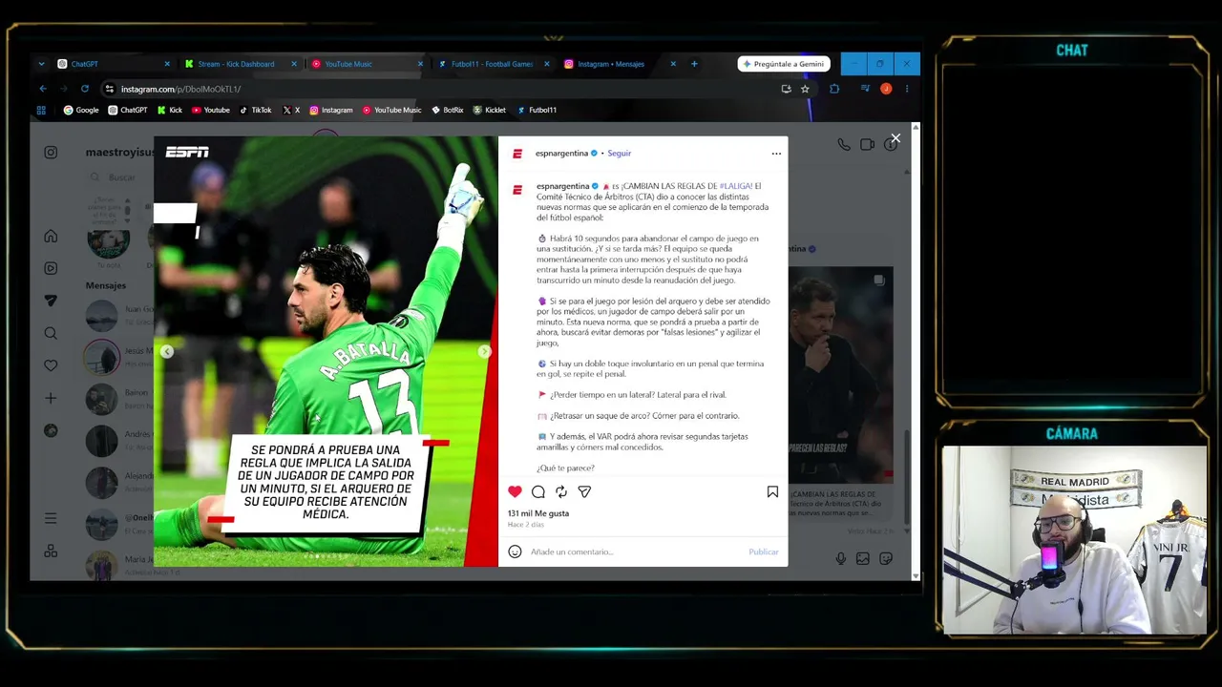Open the Kicklet bookmark
1222x687 pixels.
click(x=490, y=110)
